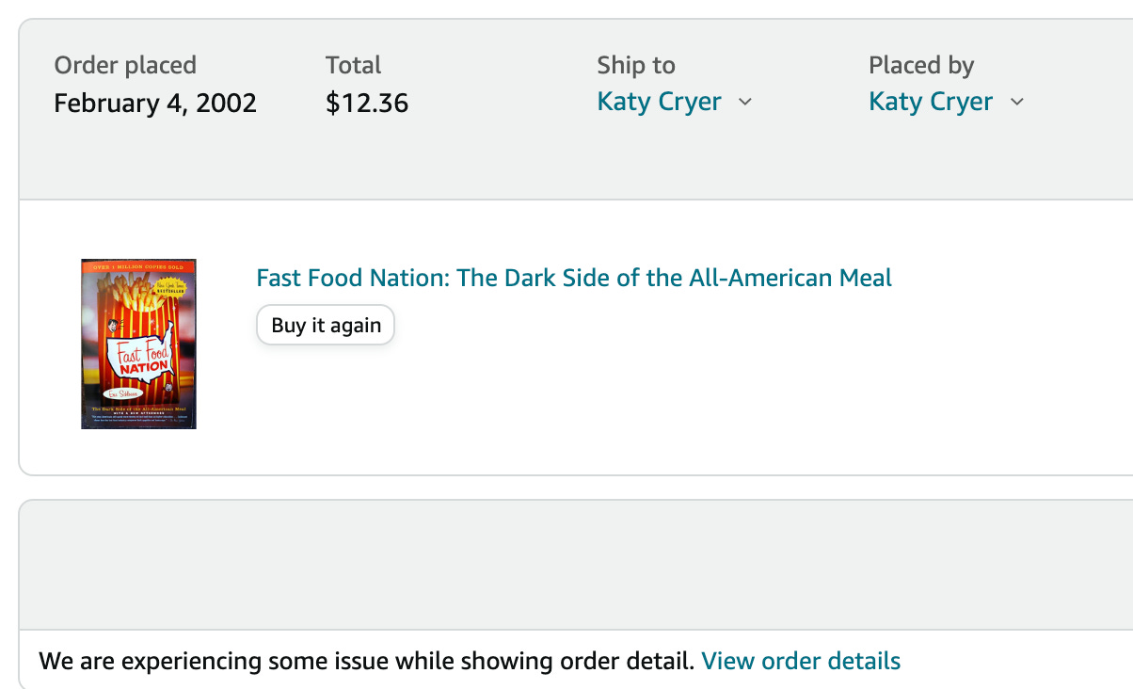Click the order detail issue message text
The height and width of the screenshot is (689, 1133).
[366, 661]
